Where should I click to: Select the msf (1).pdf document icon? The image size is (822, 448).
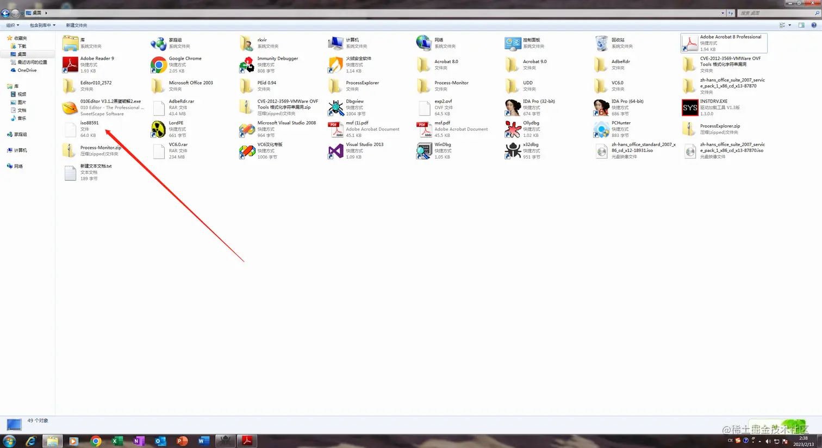tap(336, 129)
